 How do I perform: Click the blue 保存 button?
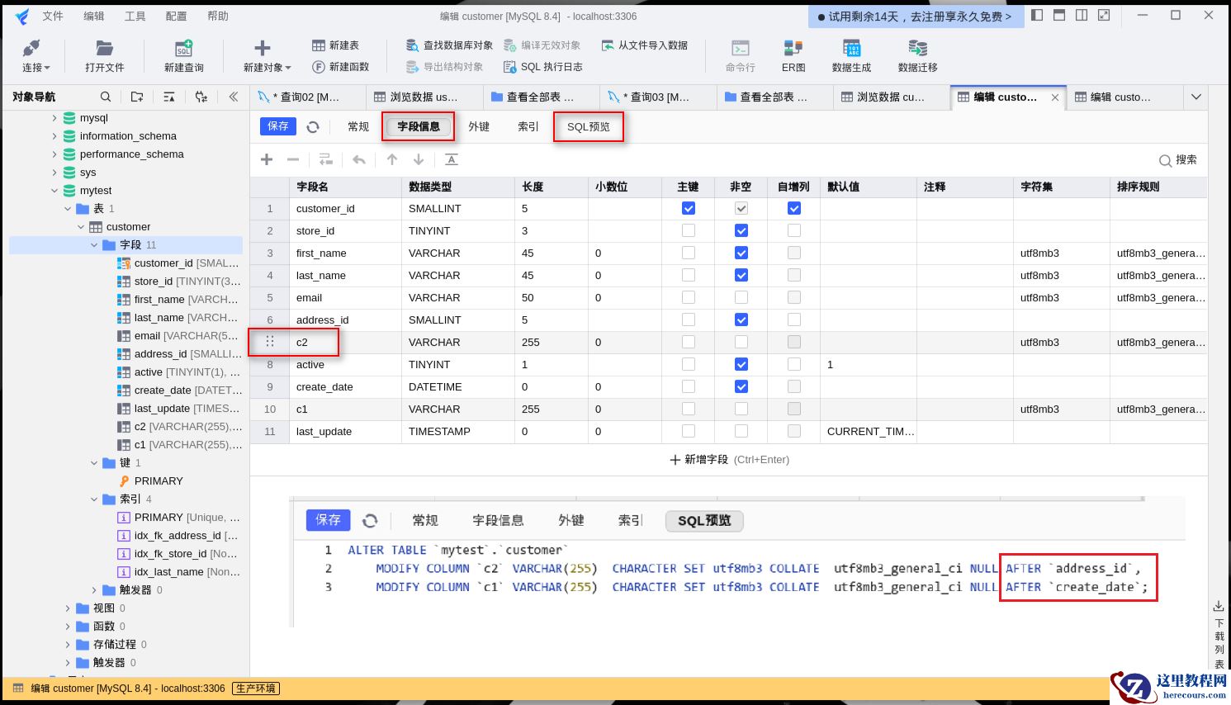coord(278,126)
